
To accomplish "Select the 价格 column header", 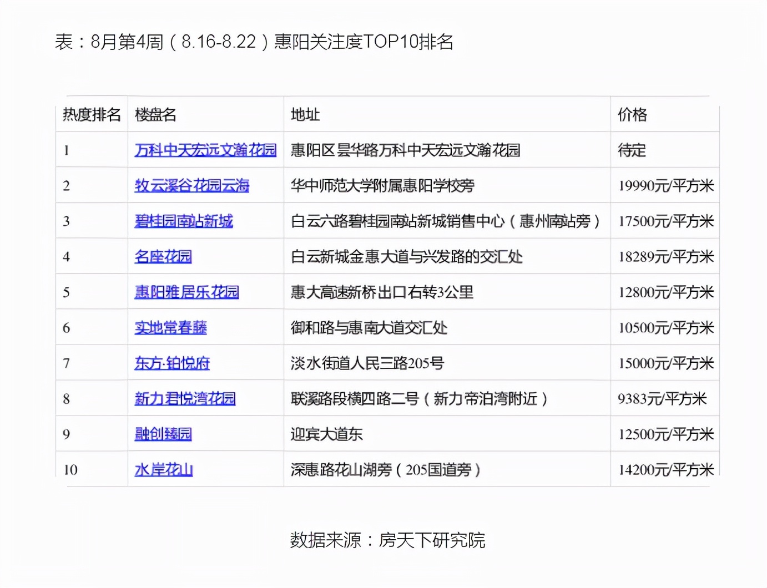I will coord(628,114).
